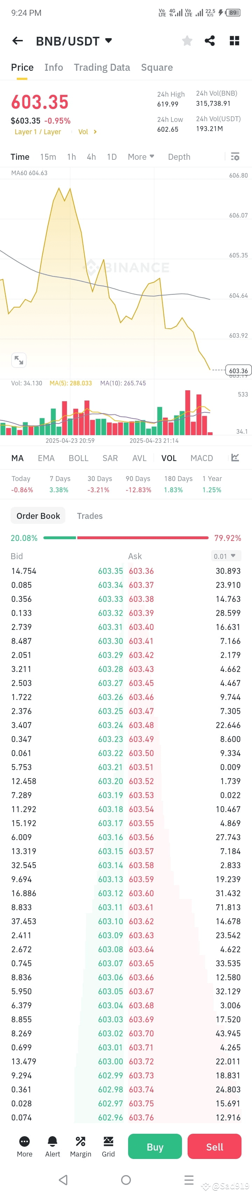The height and width of the screenshot is (1194, 252).
Task: Tap the back arrow icon
Action: pos(17,41)
